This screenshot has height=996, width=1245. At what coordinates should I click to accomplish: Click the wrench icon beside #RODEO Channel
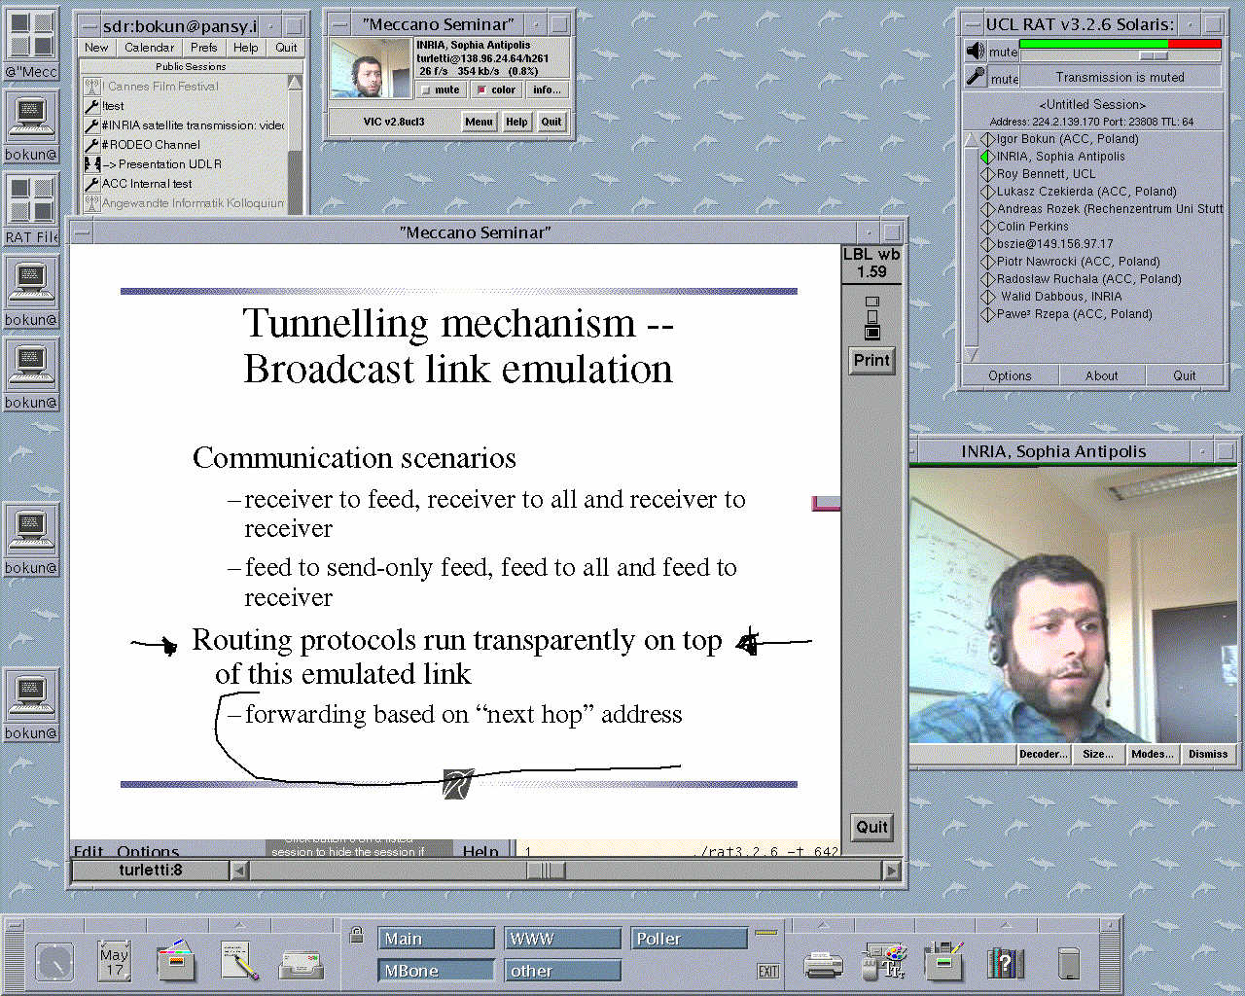[92, 145]
